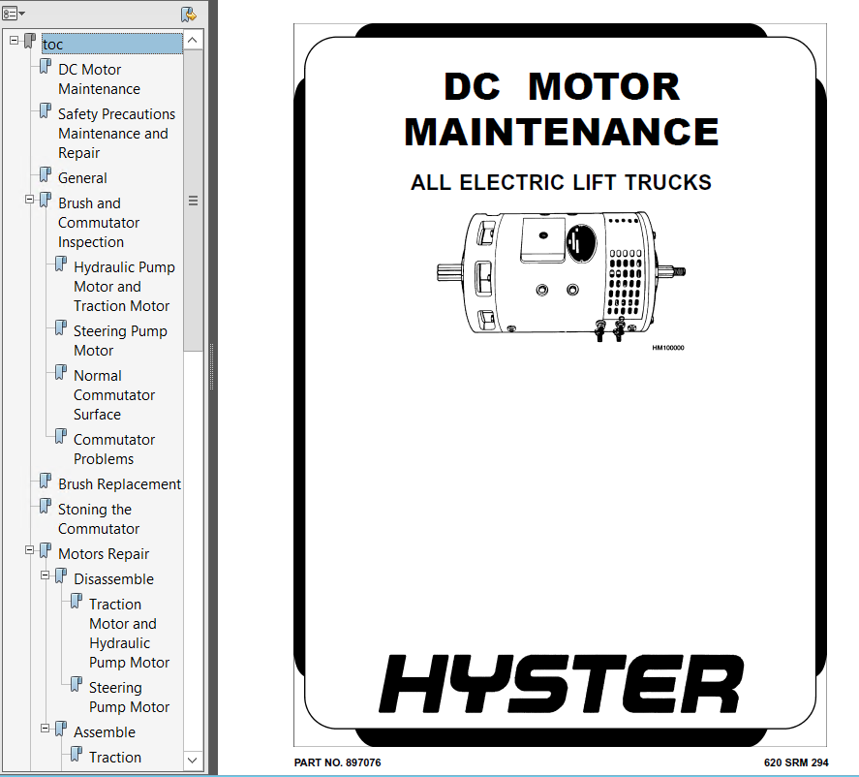The image size is (859, 777).
Task: Click the Hyster logo on the cover
Action: tap(561, 684)
